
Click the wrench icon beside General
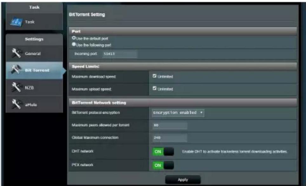pos(17,53)
